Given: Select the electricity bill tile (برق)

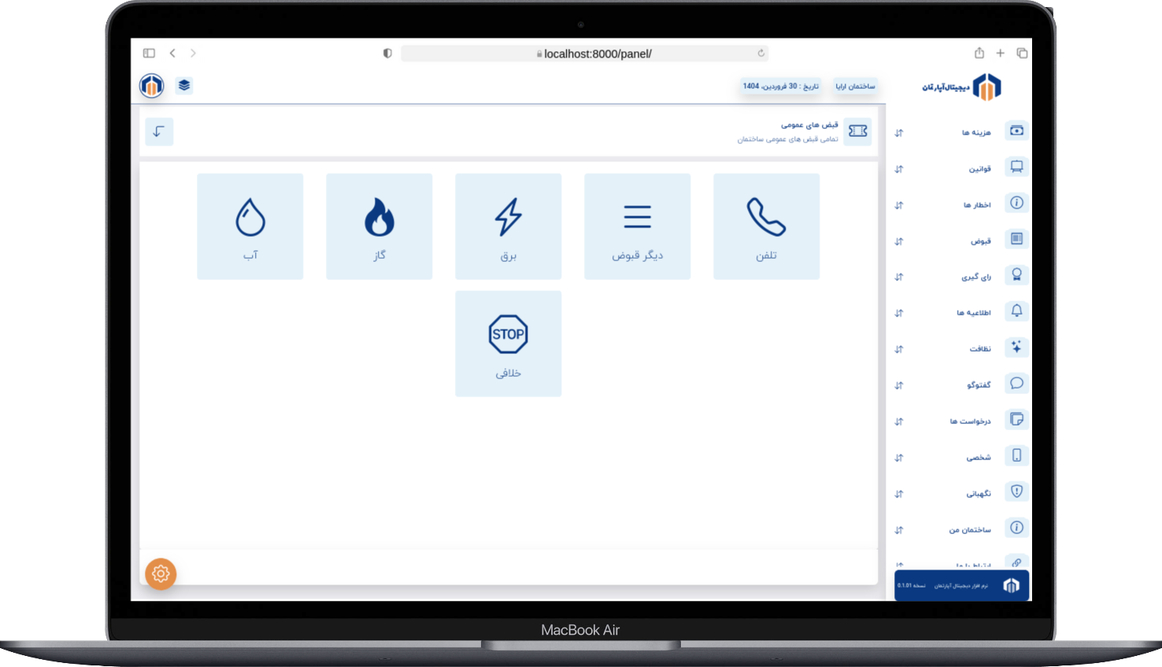Looking at the screenshot, I should [x=509, y=227].
